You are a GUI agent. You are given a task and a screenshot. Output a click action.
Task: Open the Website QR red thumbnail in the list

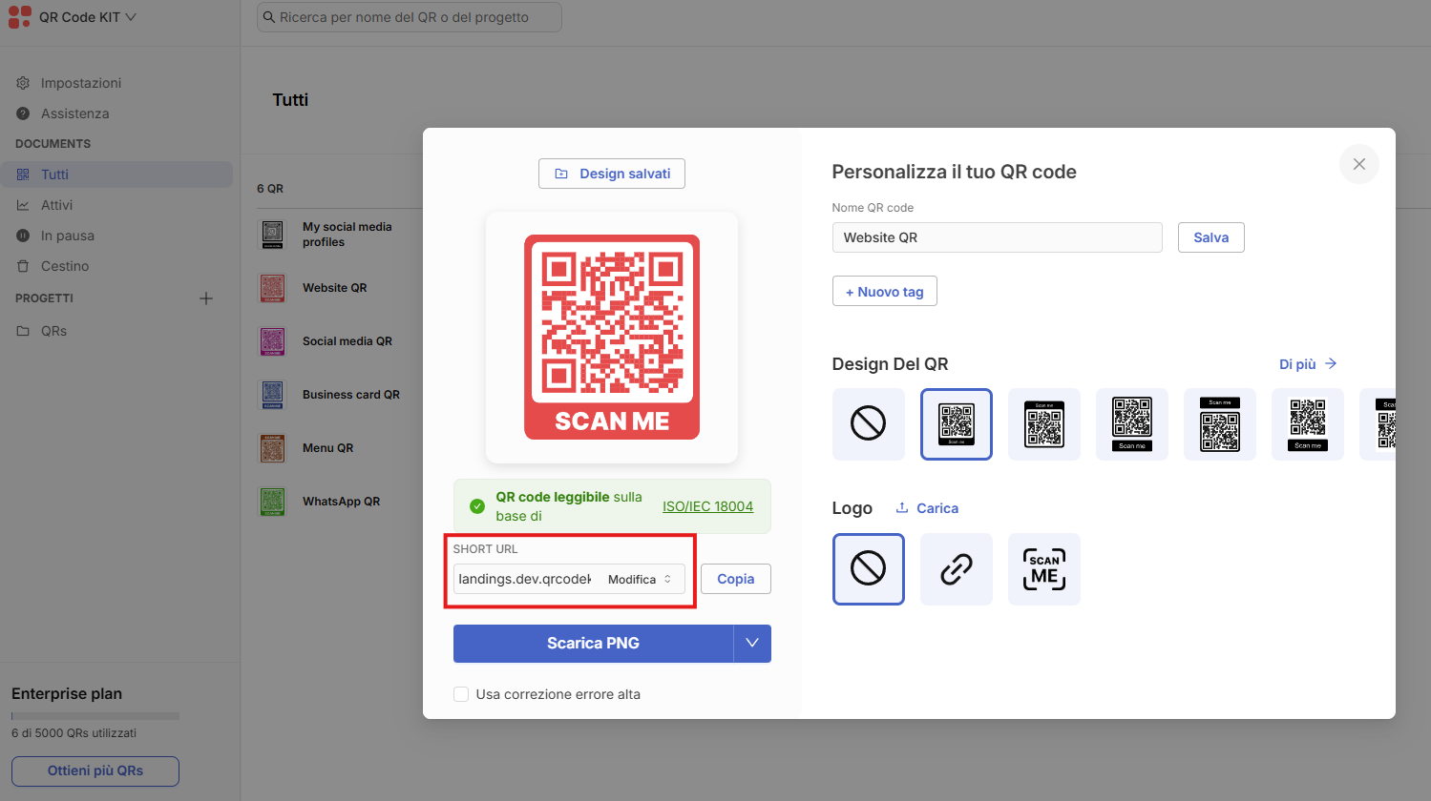pyautogui.click(x=272, y=287)
